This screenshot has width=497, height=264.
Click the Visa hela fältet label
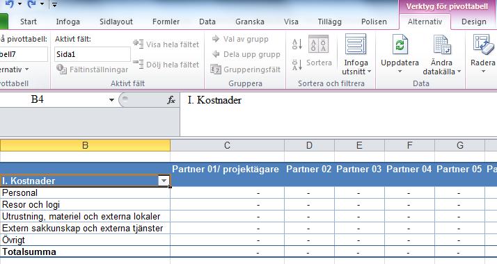tap(173, 44)
